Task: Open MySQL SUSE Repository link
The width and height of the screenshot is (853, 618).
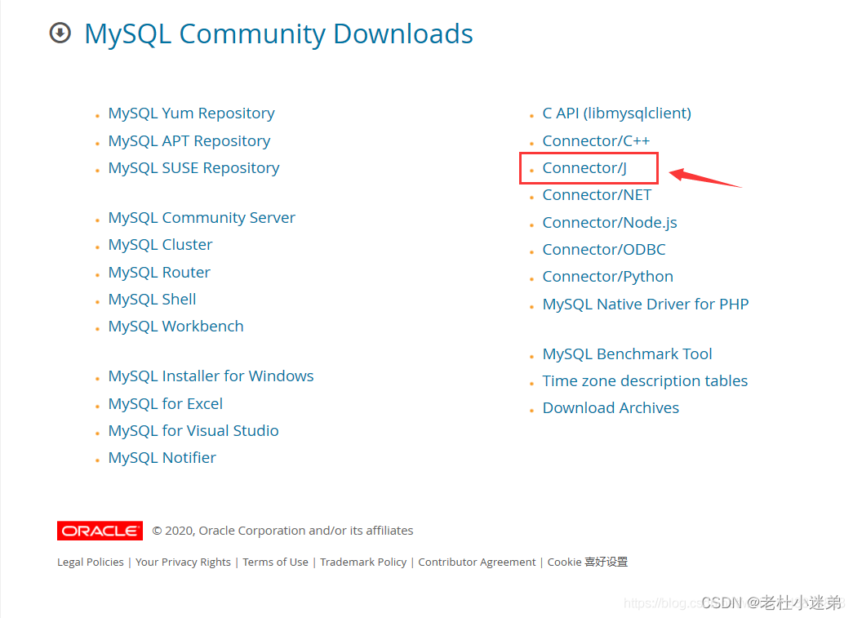Action: point(193,168)
